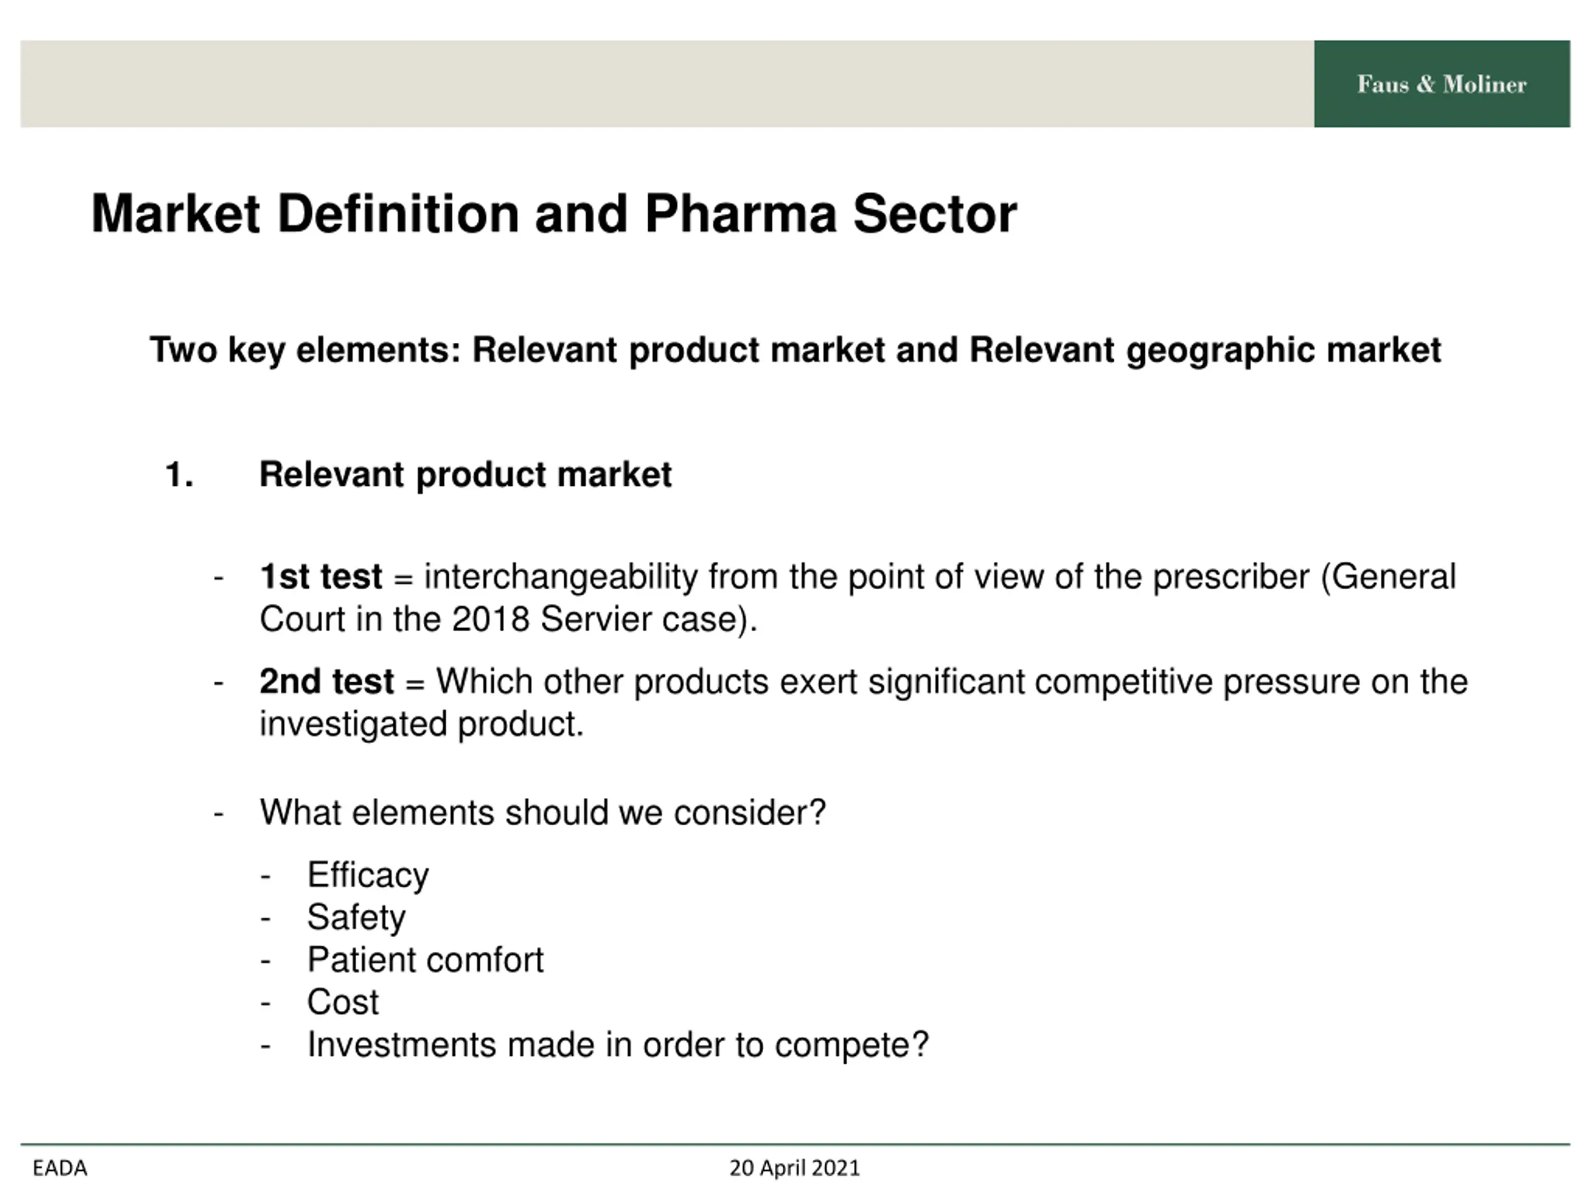Click the Efficacy bullet item
Screen dimensions: 1591x1193
(367, 876)
